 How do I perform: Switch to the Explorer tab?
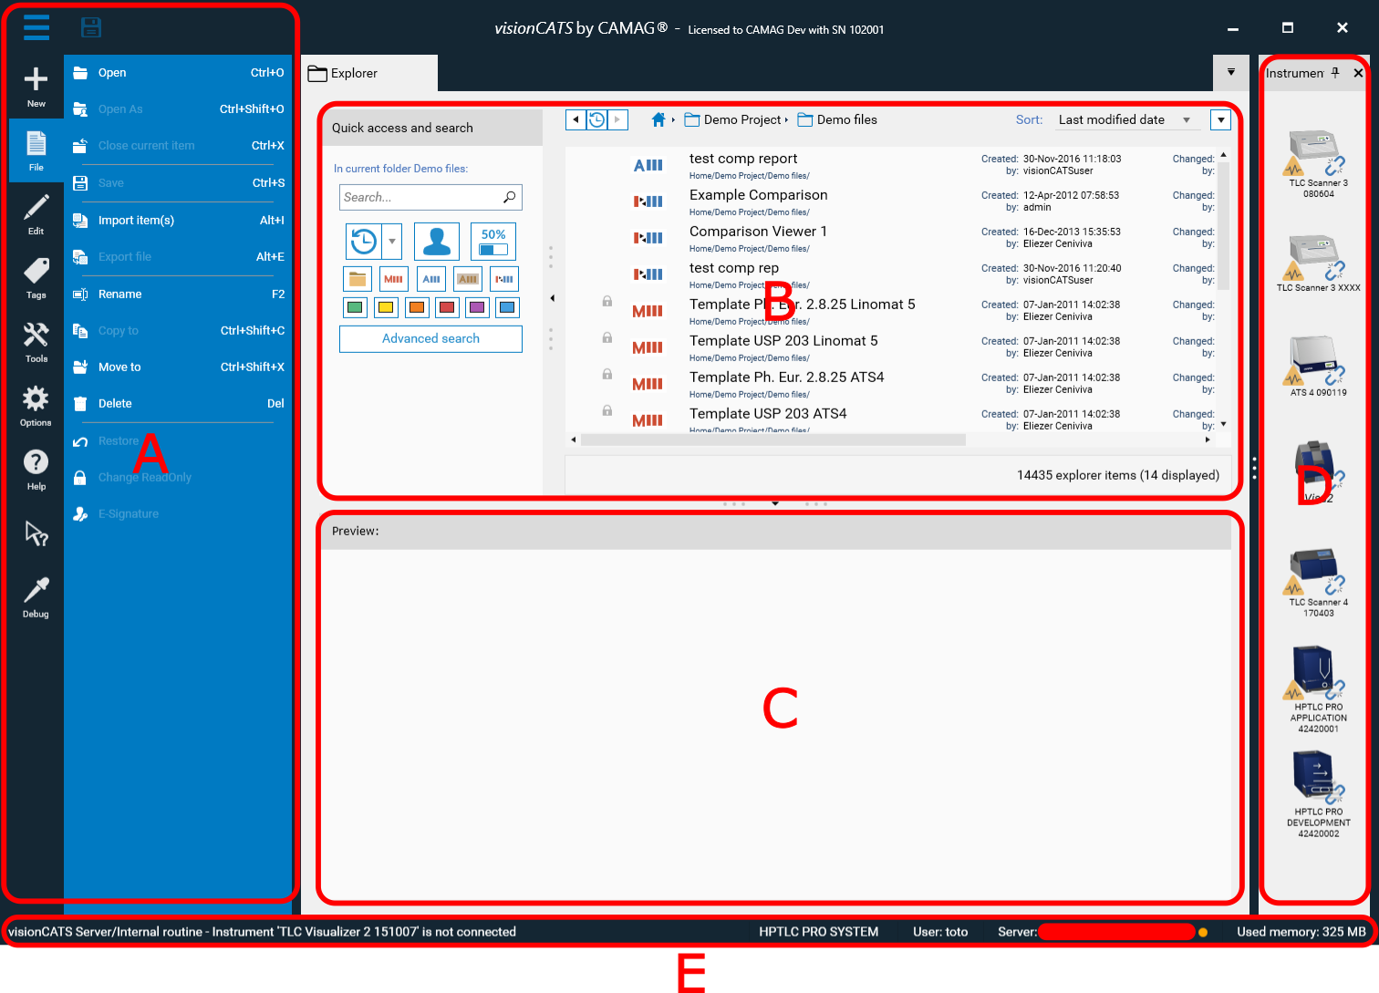click(369, 73)
